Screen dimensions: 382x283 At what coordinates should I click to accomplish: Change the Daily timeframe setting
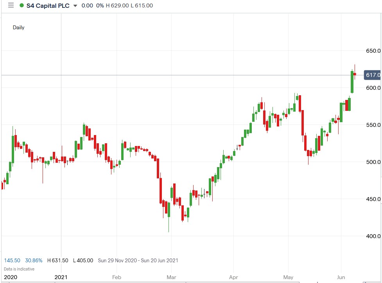18,27
